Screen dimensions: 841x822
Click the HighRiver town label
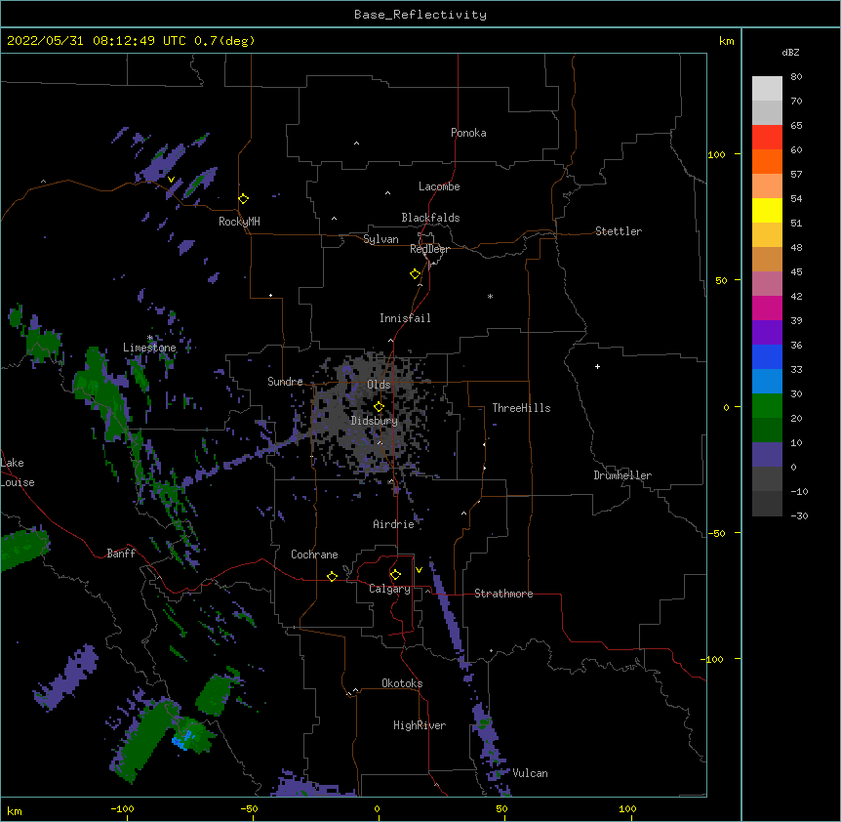(419, 725)
